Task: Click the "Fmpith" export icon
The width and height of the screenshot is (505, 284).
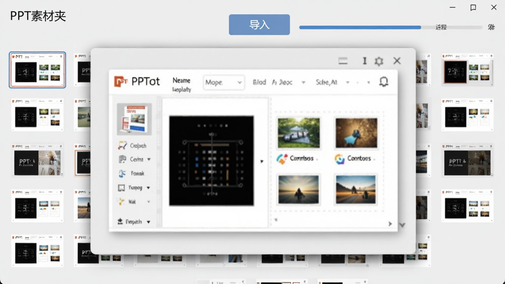Action: (x=120, y=221)
